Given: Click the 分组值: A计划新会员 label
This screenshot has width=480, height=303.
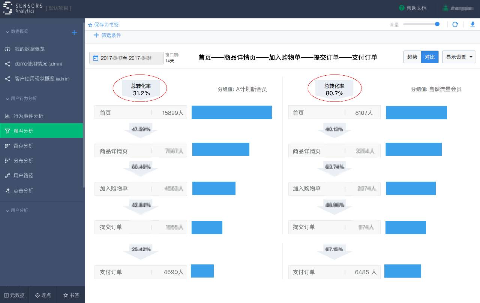Looking at the screenshot, I should tap(242, 89).
